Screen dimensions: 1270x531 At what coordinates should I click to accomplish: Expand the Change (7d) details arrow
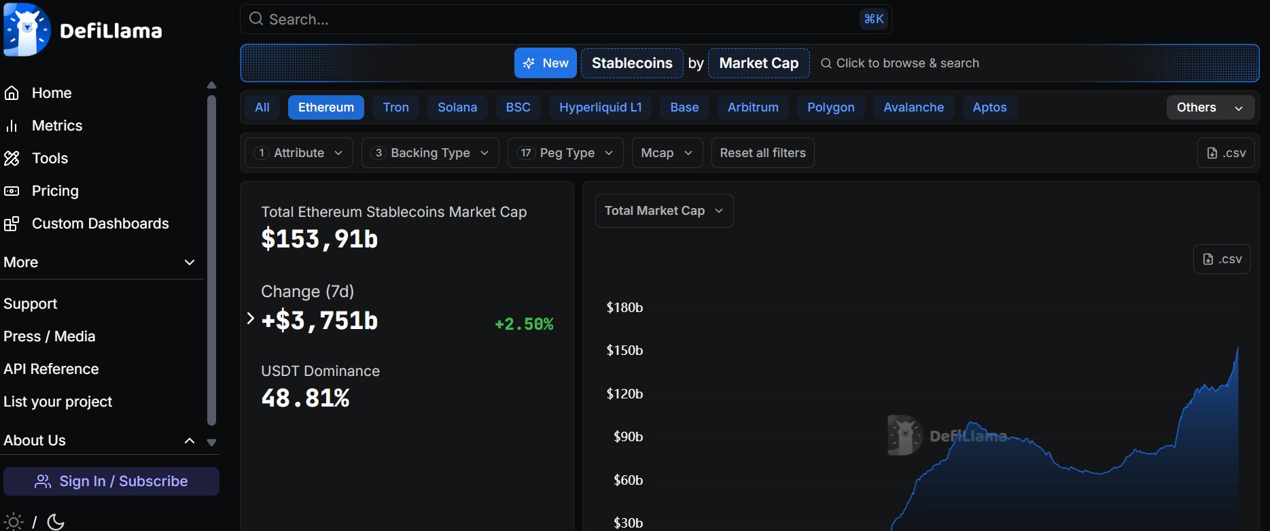pyautogui.click(x=250, y=318)
